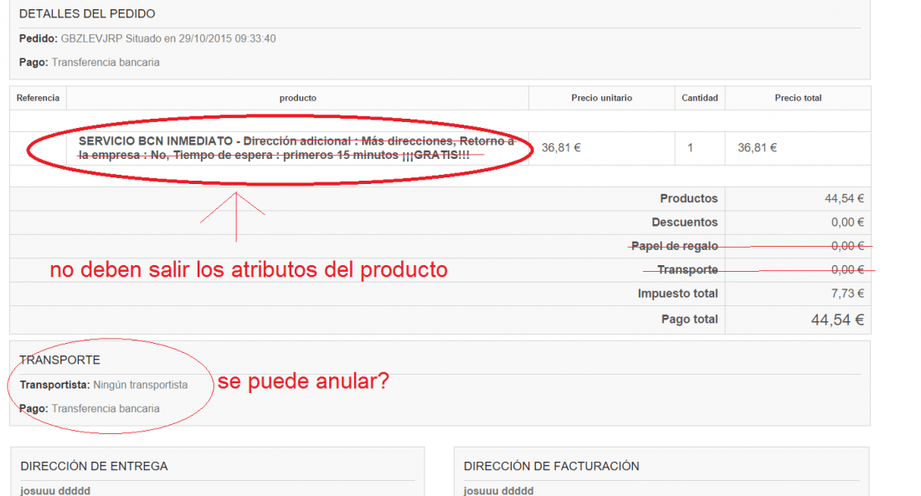Click the 'producto' column header
The height and width of the screenshot is (496, 921).
click(298, 98)
